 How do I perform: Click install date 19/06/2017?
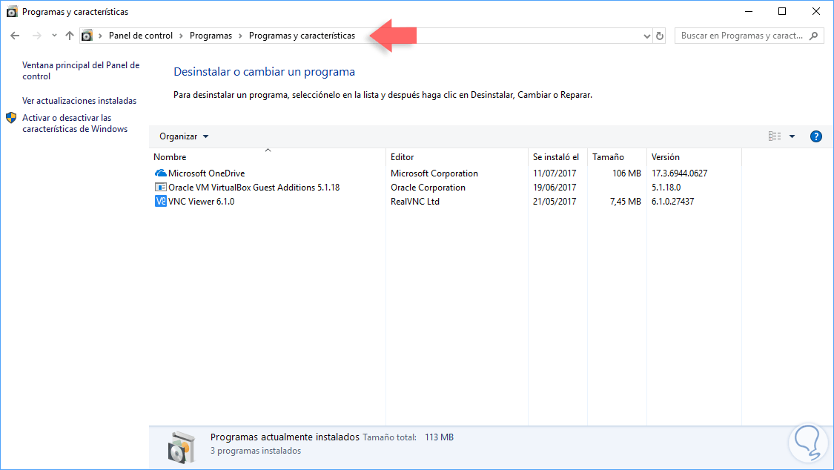click(x=555, y=187)
